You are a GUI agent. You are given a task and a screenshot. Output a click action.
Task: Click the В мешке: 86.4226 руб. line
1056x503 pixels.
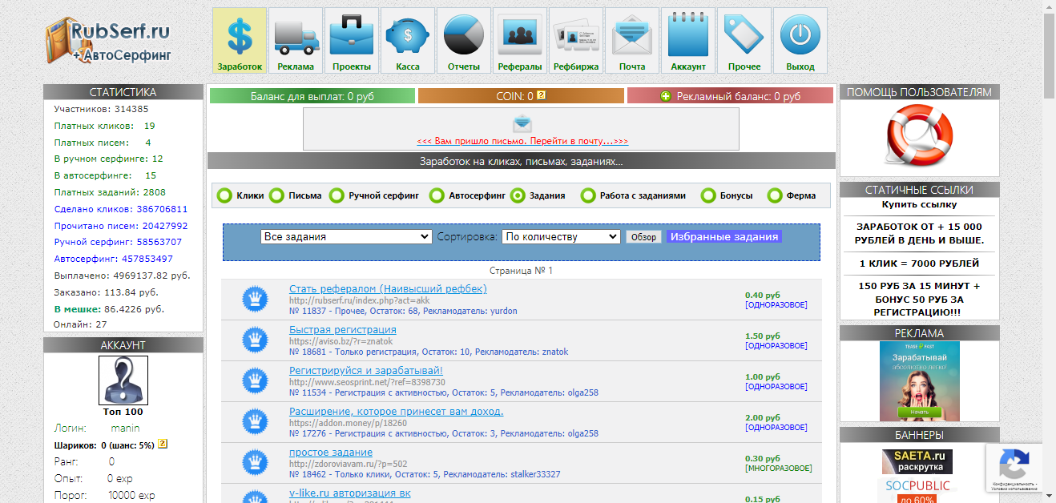click(109, 308)
